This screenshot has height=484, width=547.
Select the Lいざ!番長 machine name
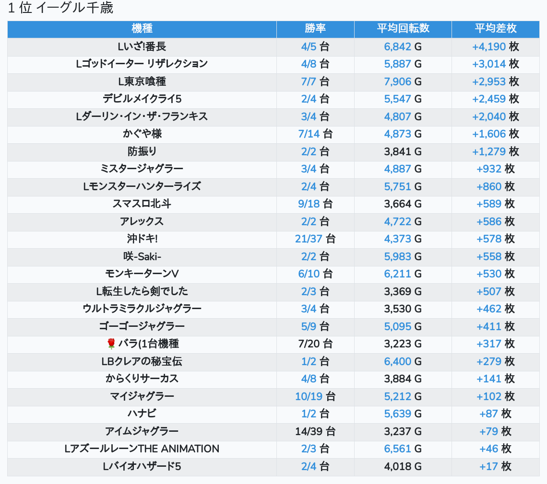point(142,46)
